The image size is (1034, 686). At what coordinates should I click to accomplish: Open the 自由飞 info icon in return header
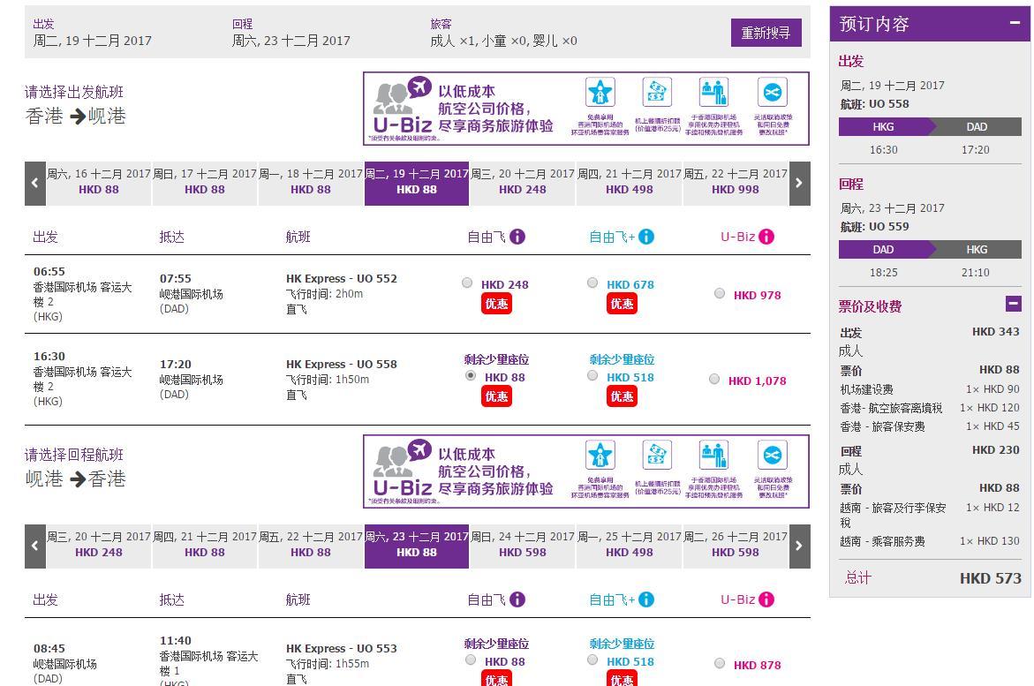coord(517,599)
